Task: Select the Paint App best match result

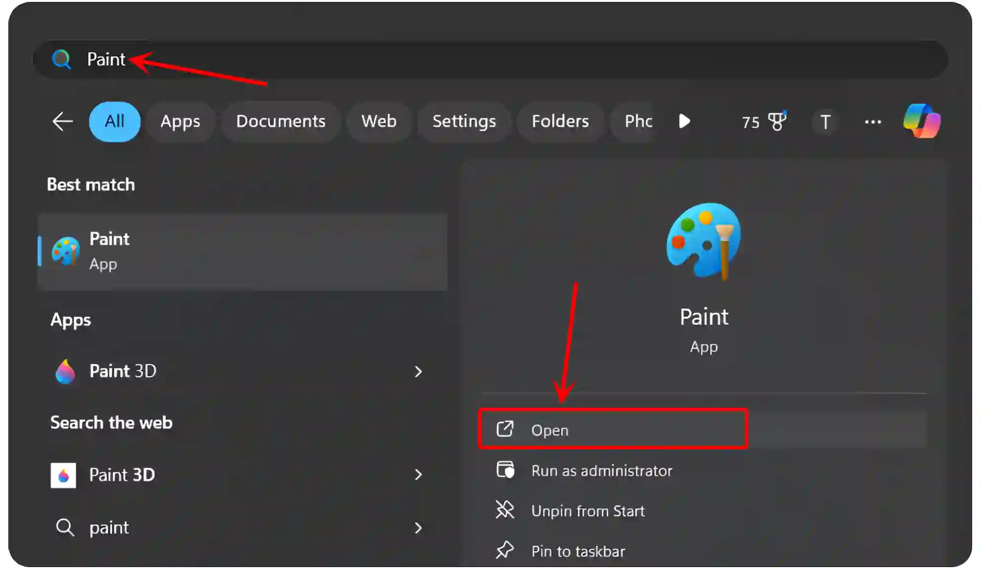Action: [243, 252]
